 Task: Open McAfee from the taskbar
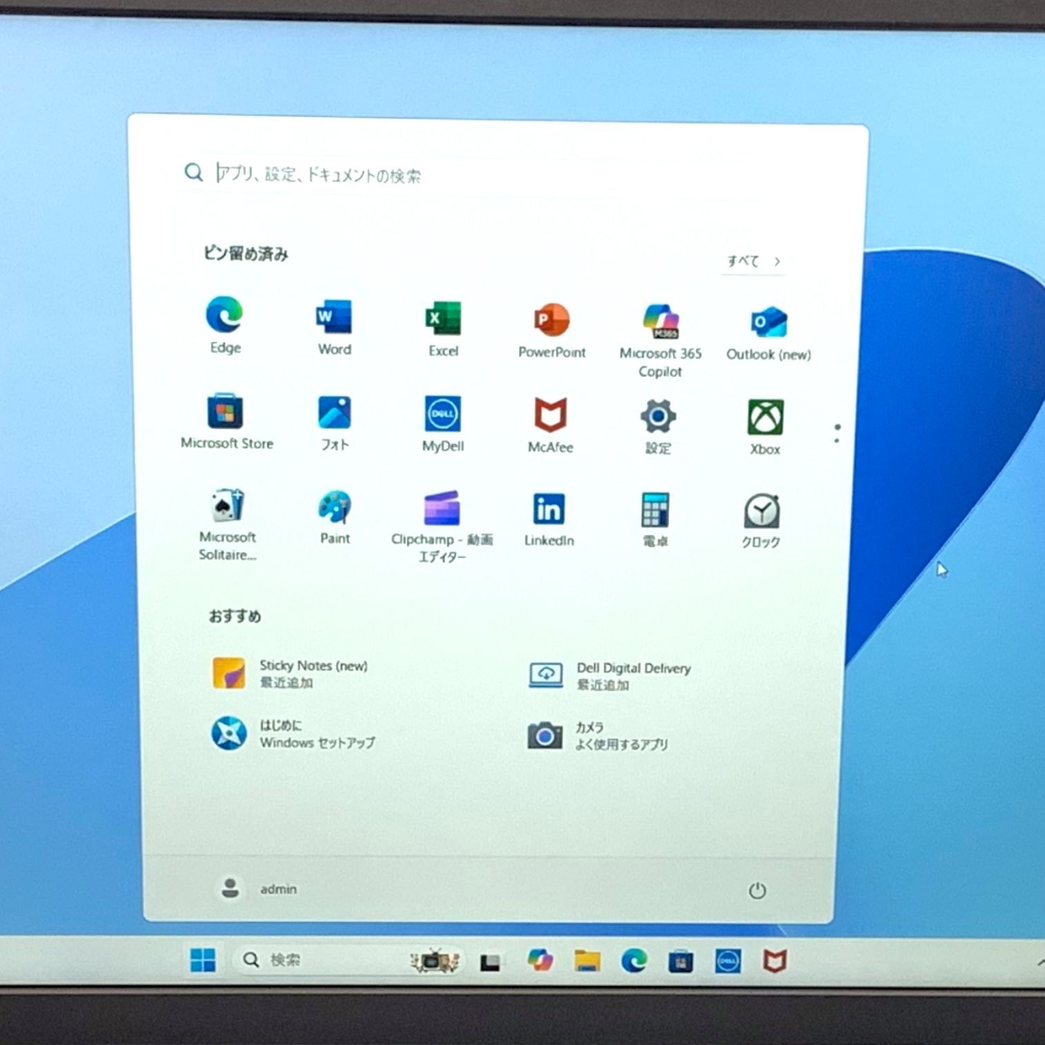[775, 961]
